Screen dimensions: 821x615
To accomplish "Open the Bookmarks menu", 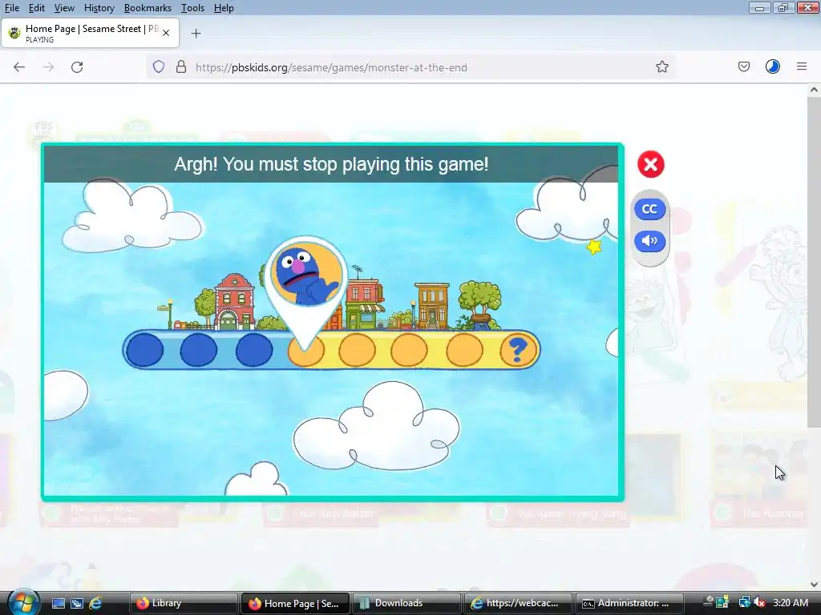I will (148, 8).
